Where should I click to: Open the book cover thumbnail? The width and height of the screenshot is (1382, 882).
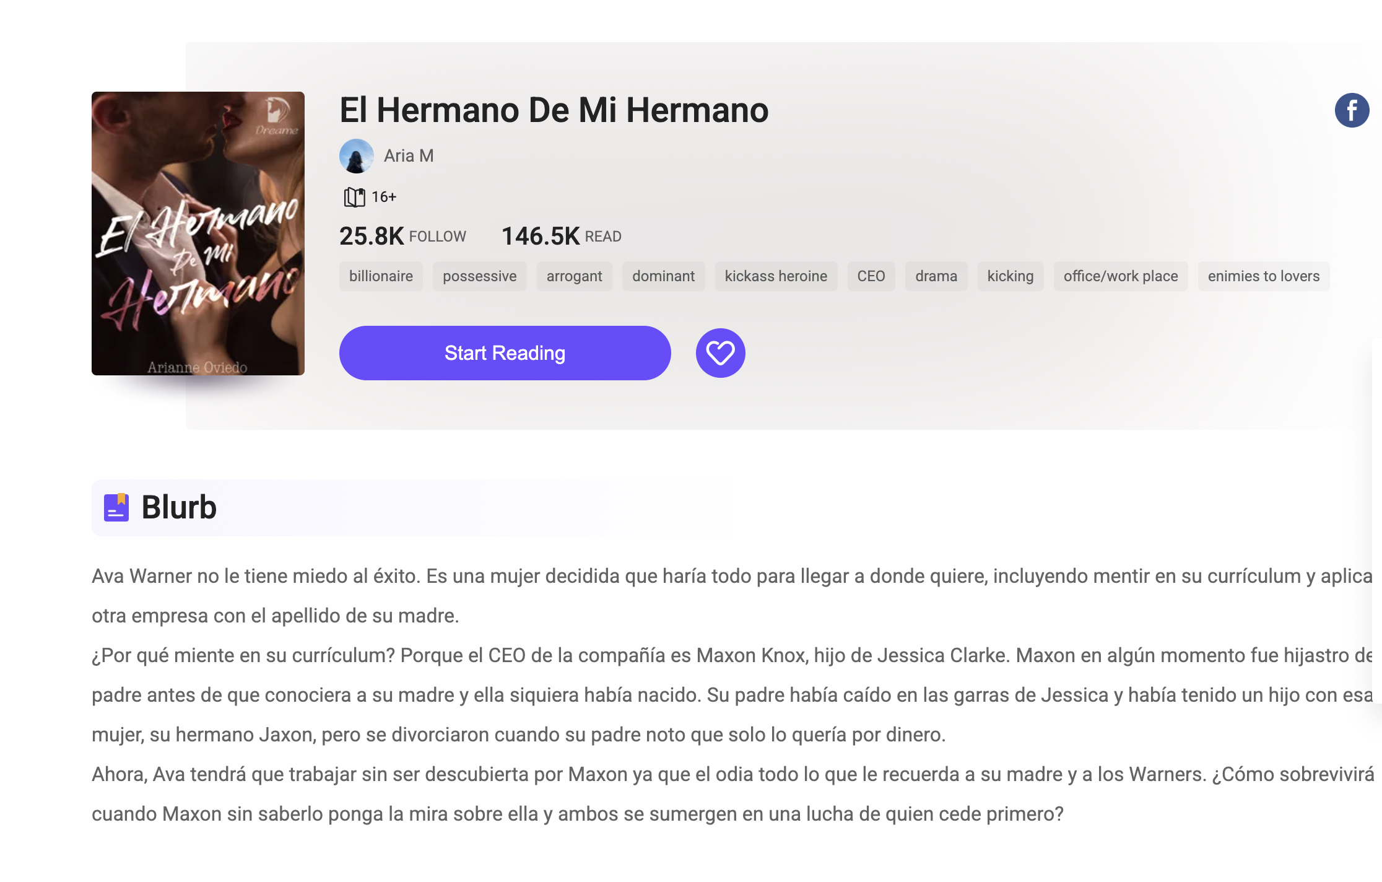pos(198,234)
